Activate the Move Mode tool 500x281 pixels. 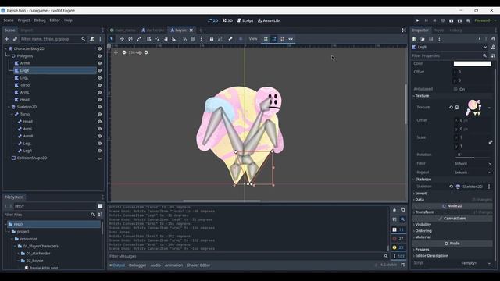click(122, 39)
